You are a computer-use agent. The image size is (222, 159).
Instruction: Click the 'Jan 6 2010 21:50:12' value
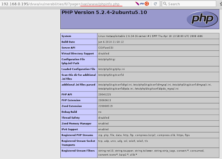(111, 42)
